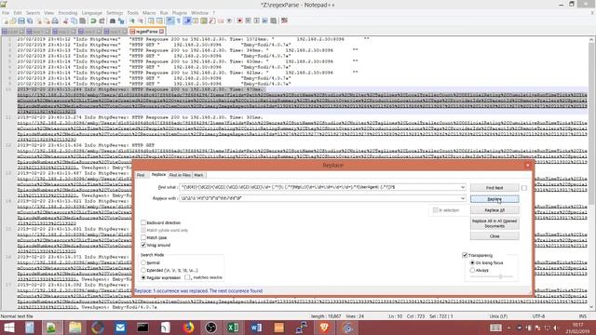Image resolution: width=596 pixels, height=335 pixels.
Task: Click the Playback macro toolbar icon
Action: pos(256,20)
